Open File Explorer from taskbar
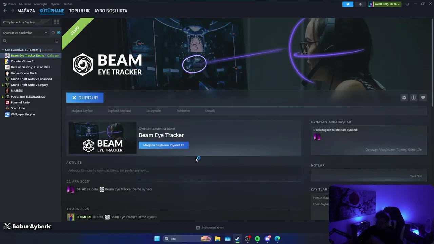The height and width of the screenshot is (244, 434). coord(217,239)
